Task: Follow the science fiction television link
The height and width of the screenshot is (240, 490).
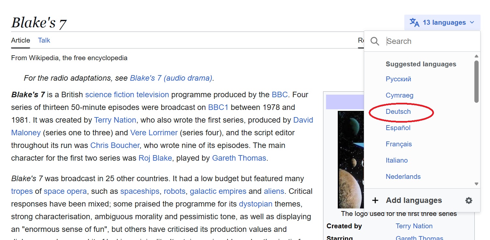Action: click(127, 95)
